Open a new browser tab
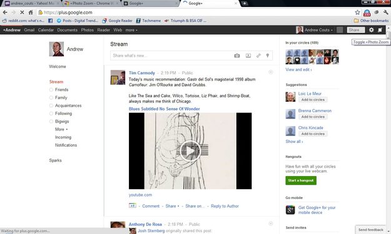 [x=245, y=3]
